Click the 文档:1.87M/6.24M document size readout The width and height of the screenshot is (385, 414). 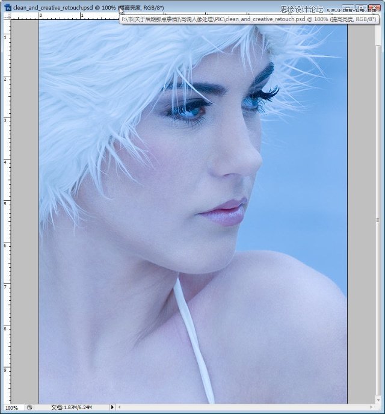[x=71, y=407]
